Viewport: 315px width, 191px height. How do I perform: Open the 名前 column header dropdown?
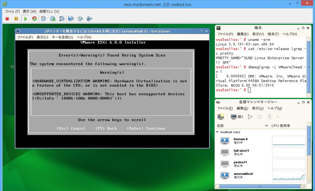(x=266, y=126)
